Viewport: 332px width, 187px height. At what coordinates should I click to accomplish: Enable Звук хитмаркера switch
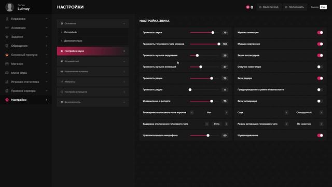[x=320, y=101]
